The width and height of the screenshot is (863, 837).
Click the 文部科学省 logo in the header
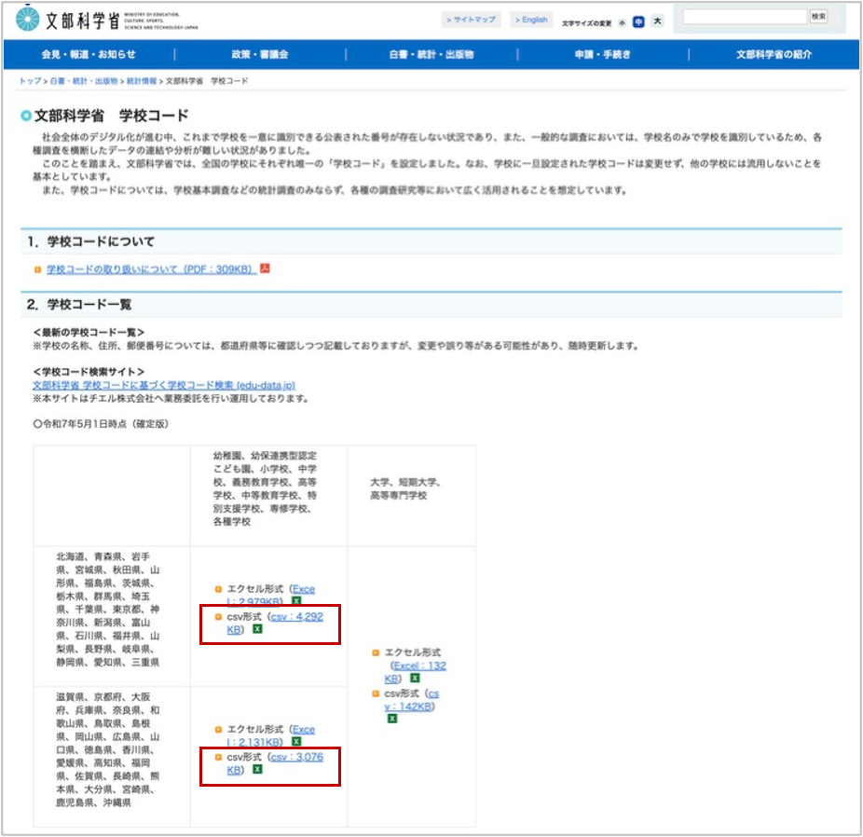click(99, 21)
